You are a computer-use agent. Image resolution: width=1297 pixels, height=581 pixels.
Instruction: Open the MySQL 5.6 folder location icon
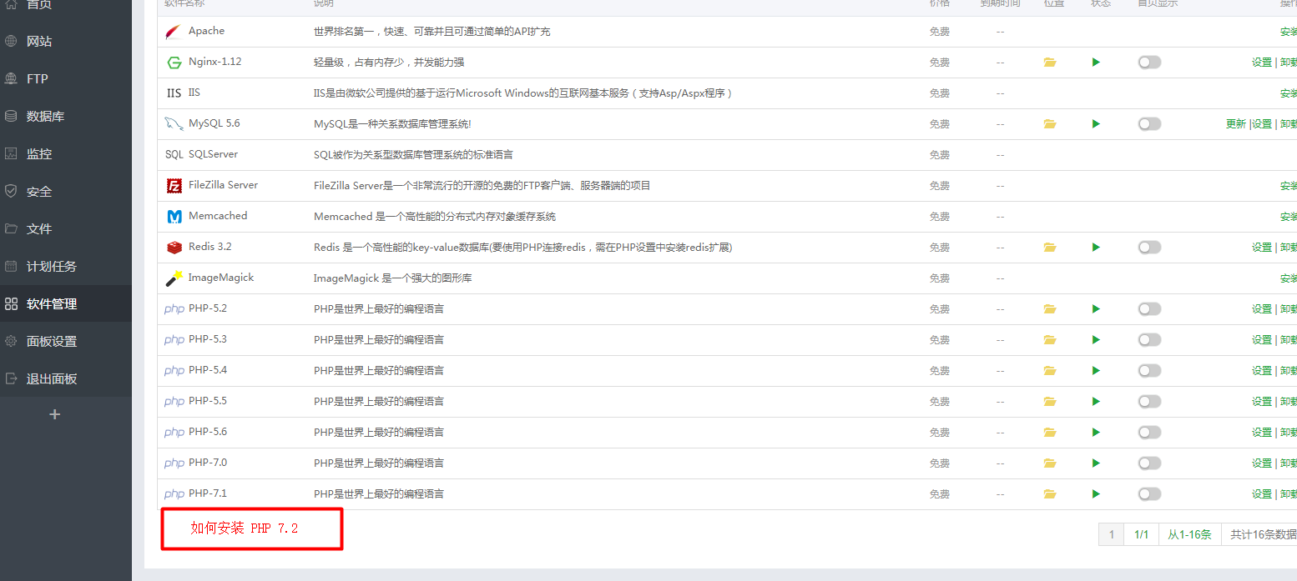click(1050, 124)
